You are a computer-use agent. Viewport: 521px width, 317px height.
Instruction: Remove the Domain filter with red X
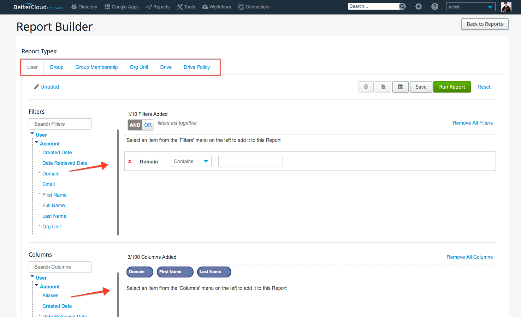coord(130,161)
